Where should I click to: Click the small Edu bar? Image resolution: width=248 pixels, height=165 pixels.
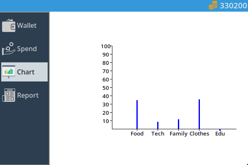[220, 130]
